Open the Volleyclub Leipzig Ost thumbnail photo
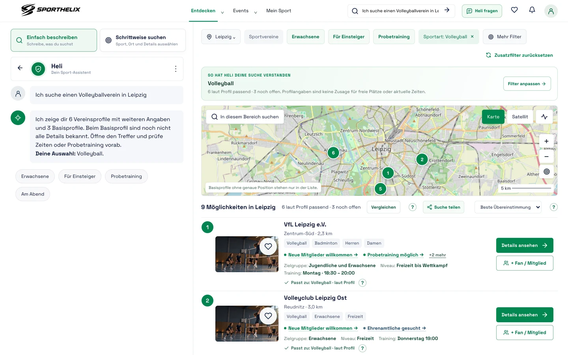This screenshot has width=568, height=355. (x=247, y=324)
